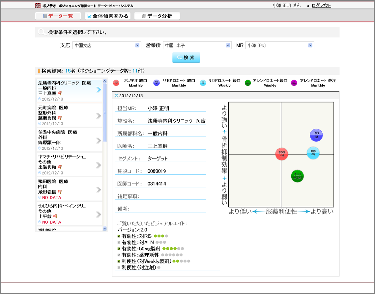Click the ログアウト link

pos(321,6)
